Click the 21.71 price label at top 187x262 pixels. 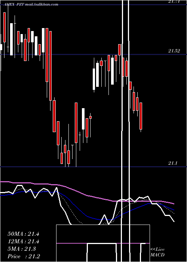point(174,1)
